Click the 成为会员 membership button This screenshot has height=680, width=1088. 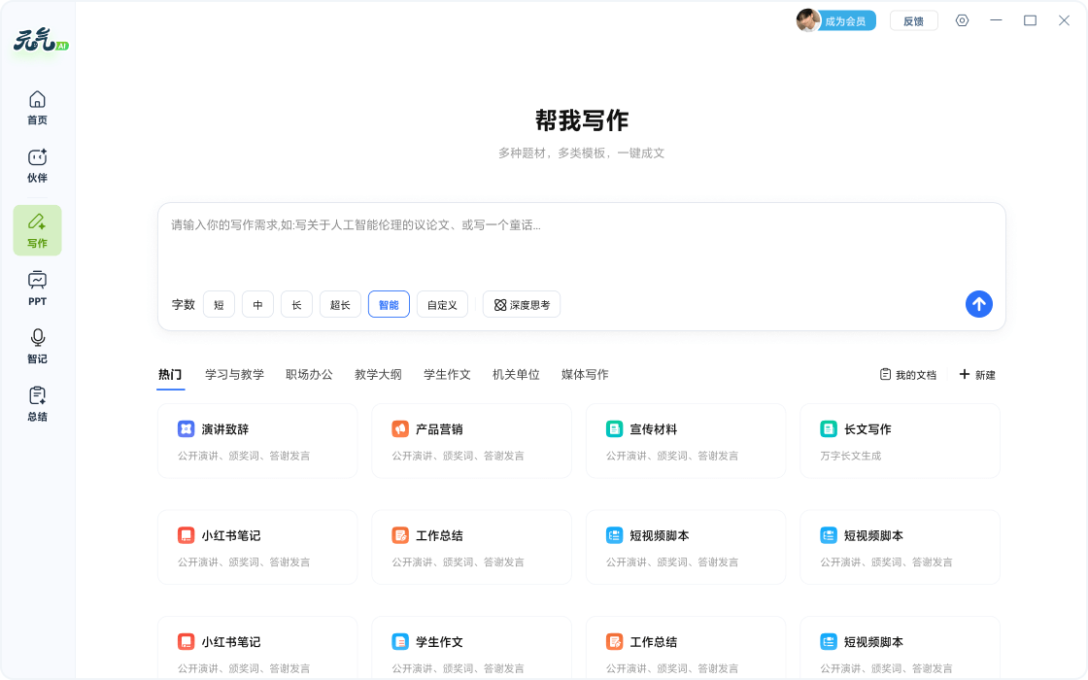[845, 21]
